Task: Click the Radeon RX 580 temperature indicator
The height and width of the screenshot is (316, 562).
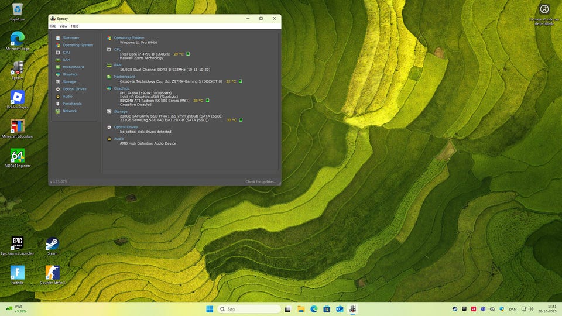Action: 207,101
